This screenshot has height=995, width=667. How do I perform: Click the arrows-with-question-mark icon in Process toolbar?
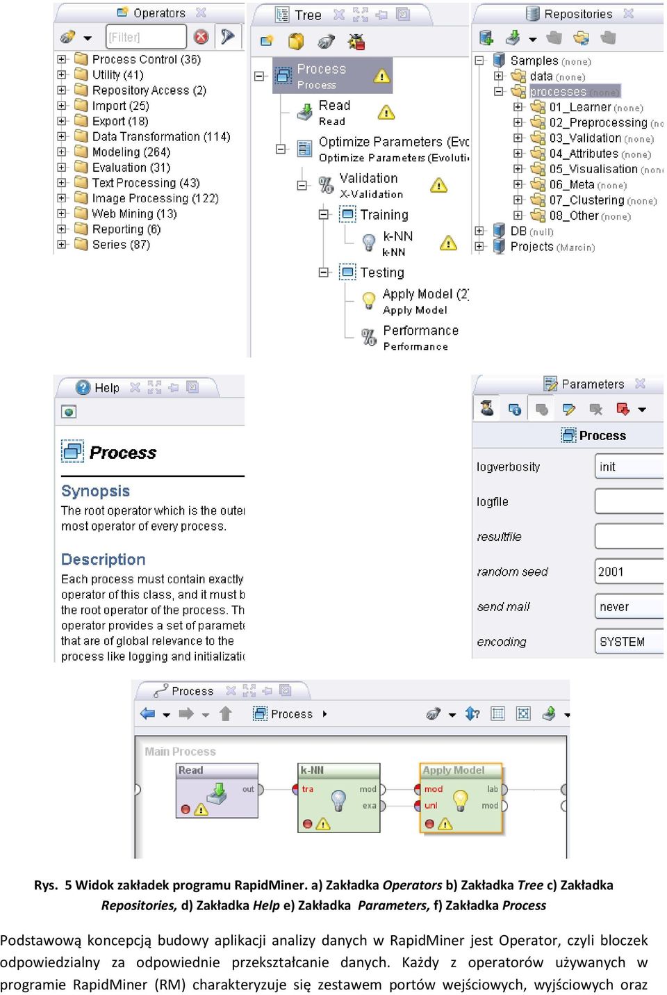coord(472,713)
